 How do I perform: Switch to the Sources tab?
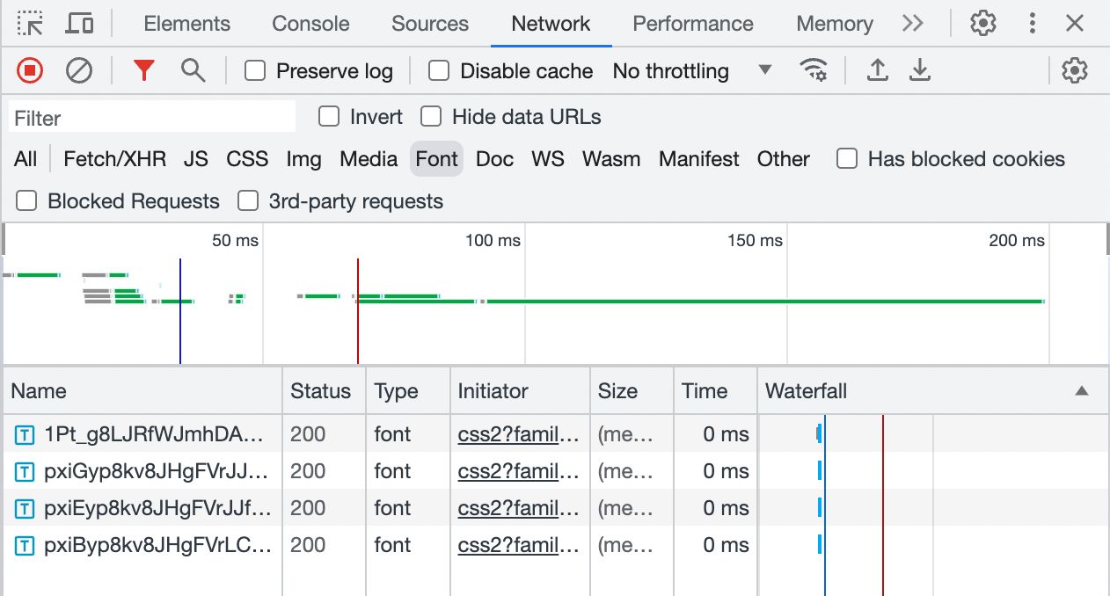[x=430, y=24]
